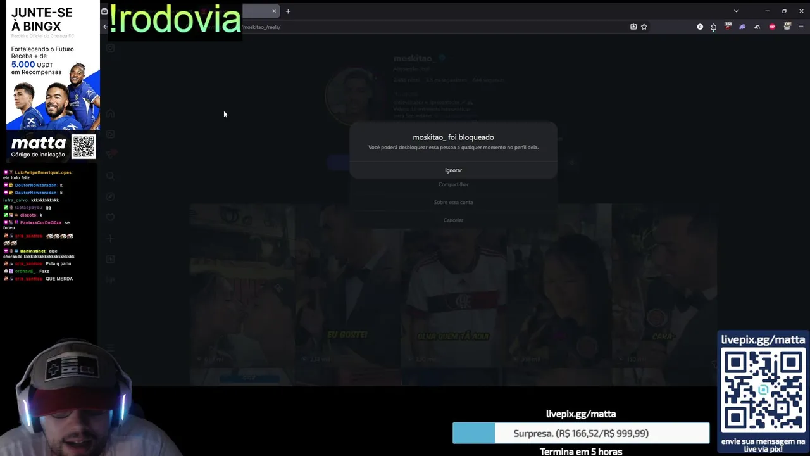Open reel thumbnail captioned CARA
The width and height of the screenshot is (810, 456).
[664, 285]
